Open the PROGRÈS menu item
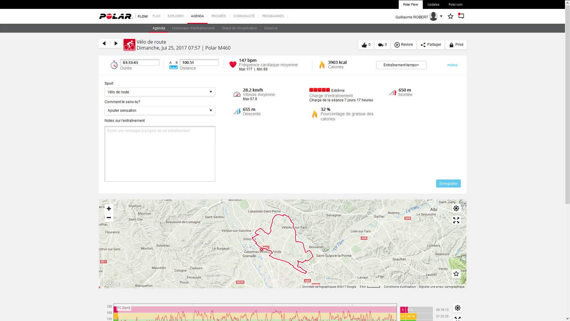 219,16
